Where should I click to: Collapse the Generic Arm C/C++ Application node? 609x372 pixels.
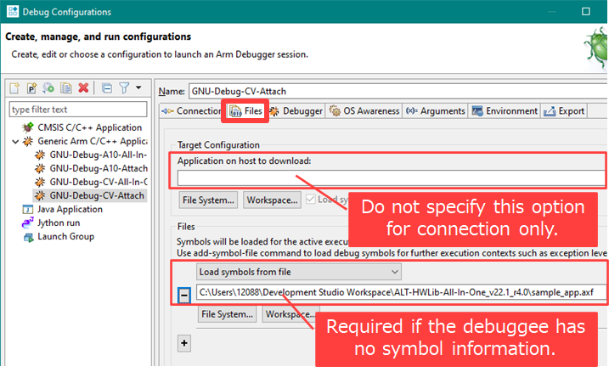[x=16, y=141]
